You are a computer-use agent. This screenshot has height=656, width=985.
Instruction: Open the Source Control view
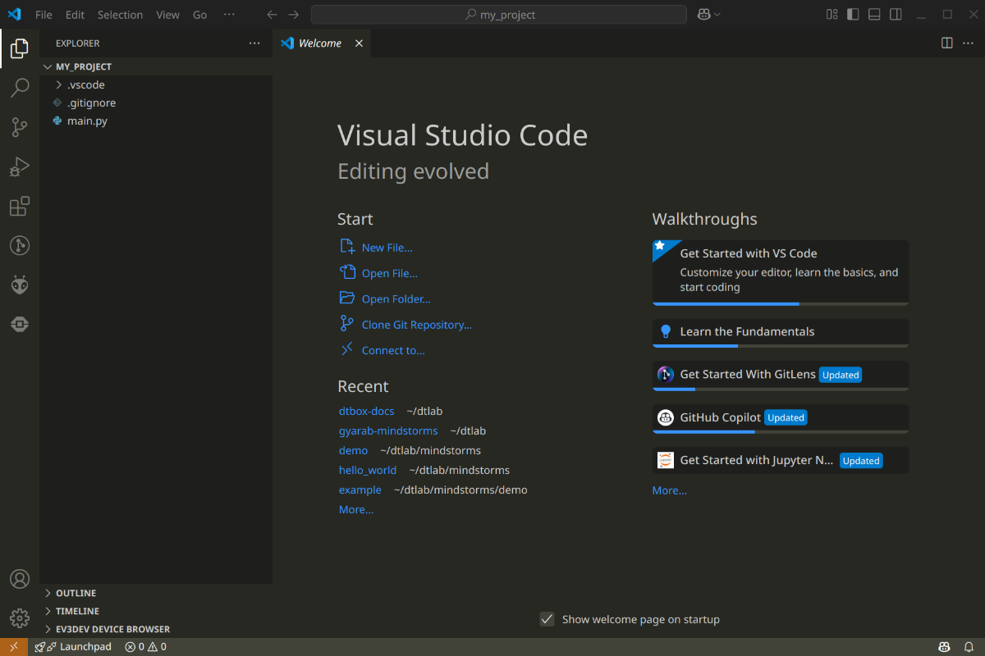pyautogui.click(x=20, y=127)
